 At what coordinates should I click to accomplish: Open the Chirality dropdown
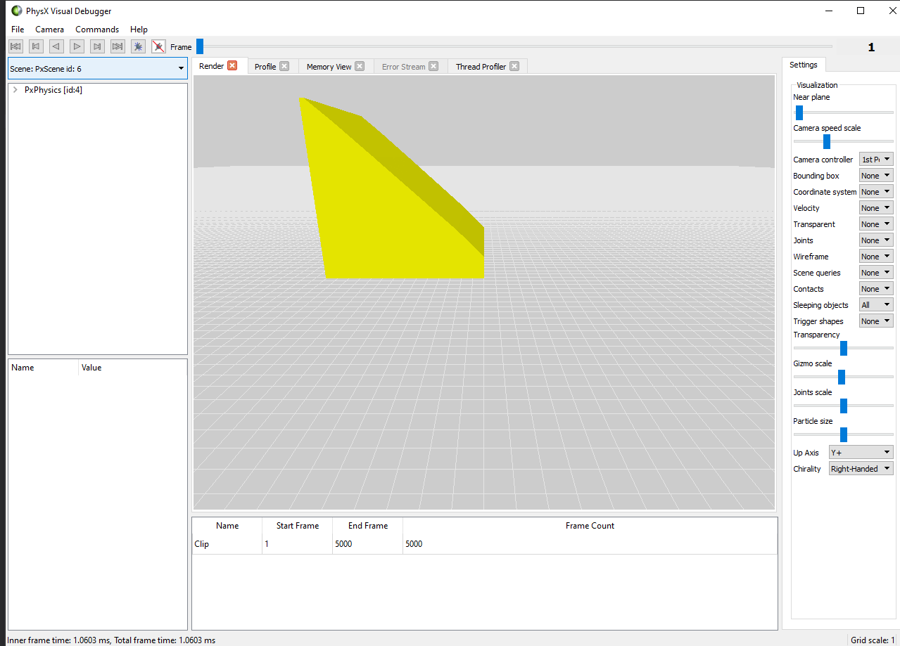point(860,468)
